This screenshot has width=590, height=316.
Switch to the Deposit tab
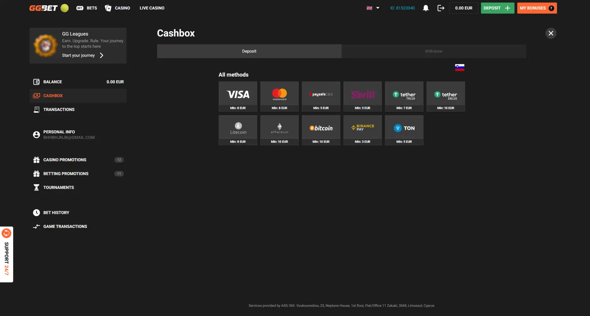[x=249, y=51]
